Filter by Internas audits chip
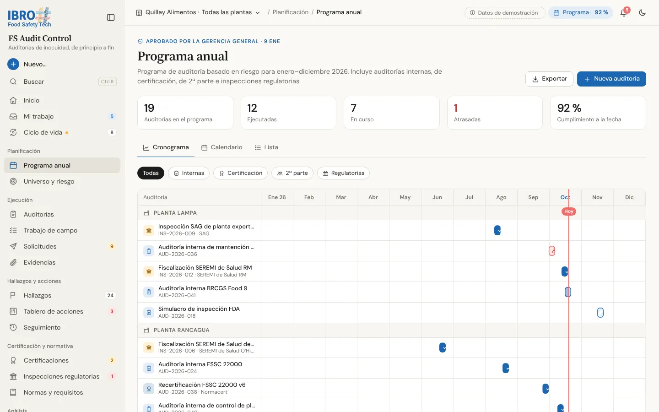The width and height of the screenshot is (659, 412). point(189,173)
